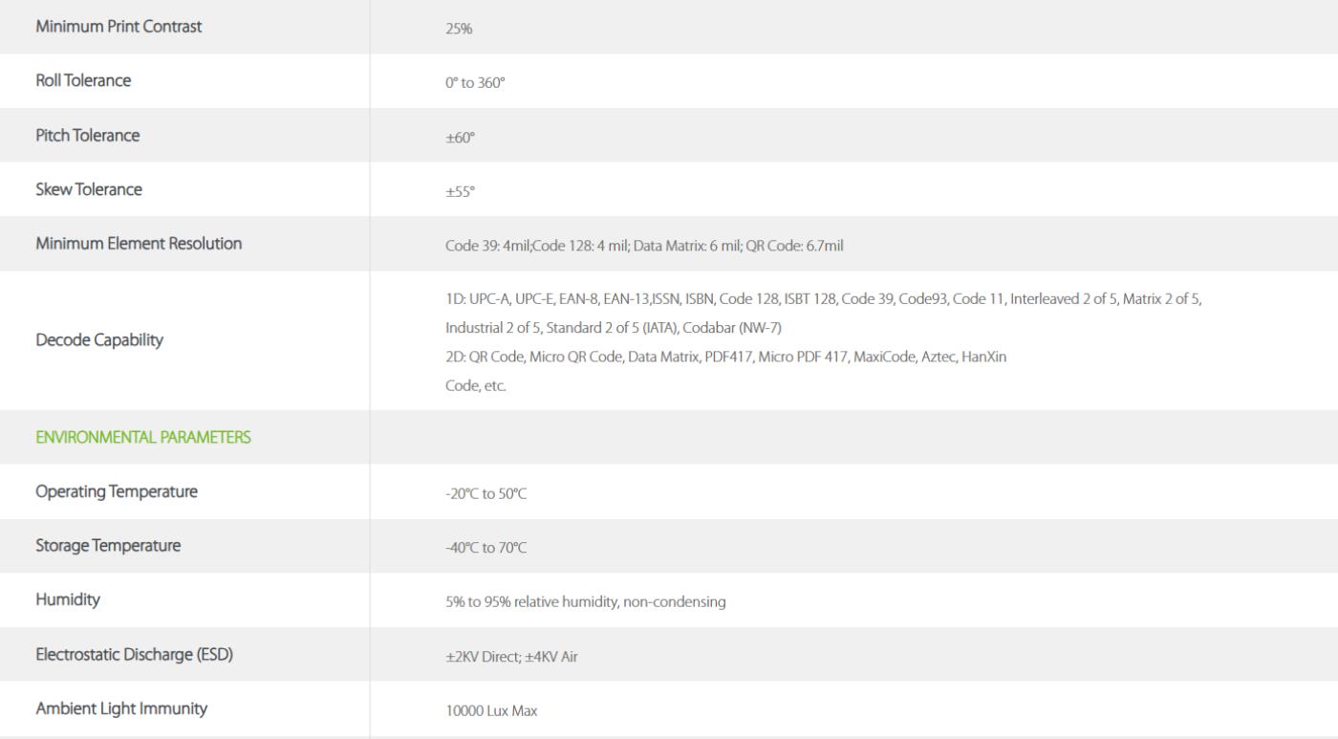Select the 0° to 360° value

coord(475,83)
